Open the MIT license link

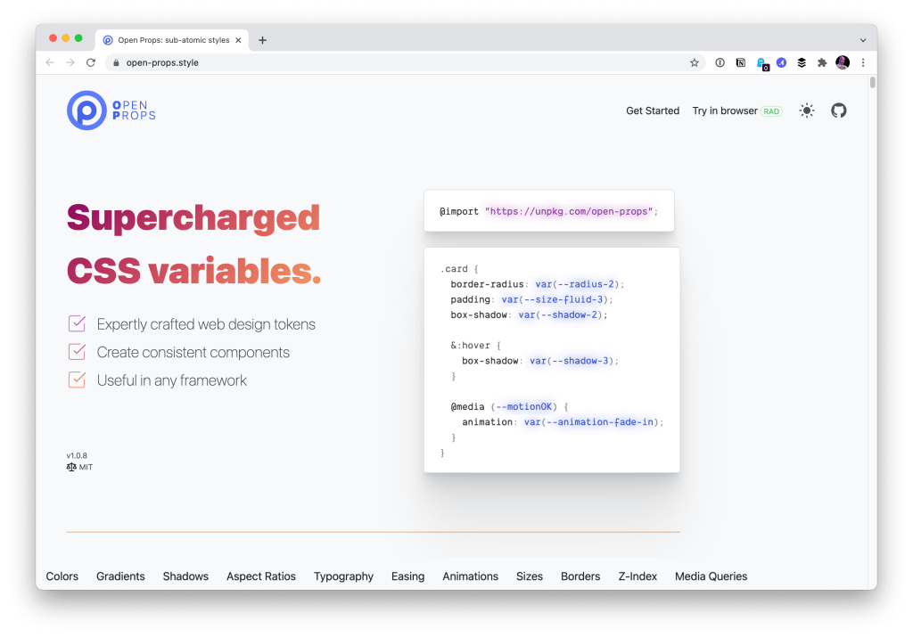coord(79,467)
